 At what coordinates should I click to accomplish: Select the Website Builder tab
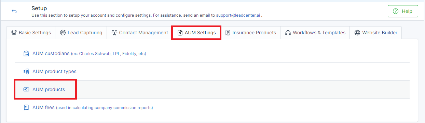(375, 33)
